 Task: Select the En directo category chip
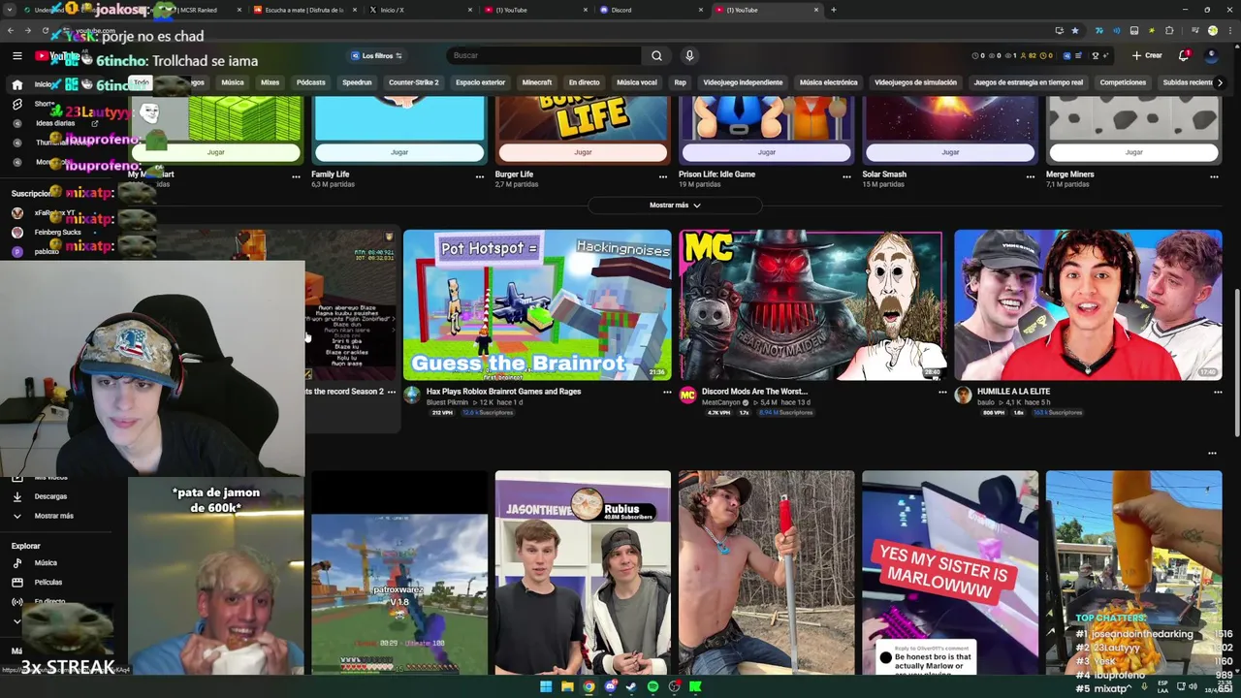click(584, 82)
